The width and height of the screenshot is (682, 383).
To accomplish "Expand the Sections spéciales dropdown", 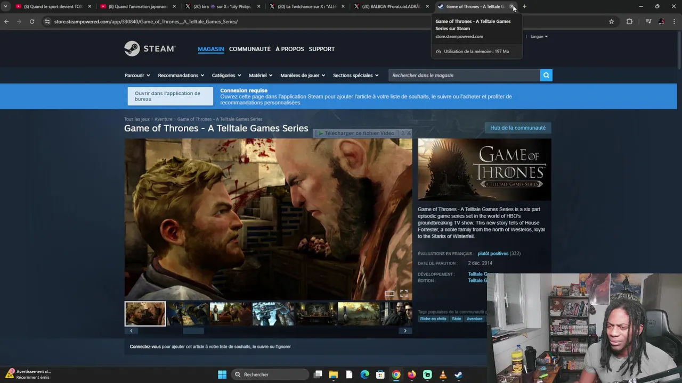I will pyautogui.click(x=356, y=76).
